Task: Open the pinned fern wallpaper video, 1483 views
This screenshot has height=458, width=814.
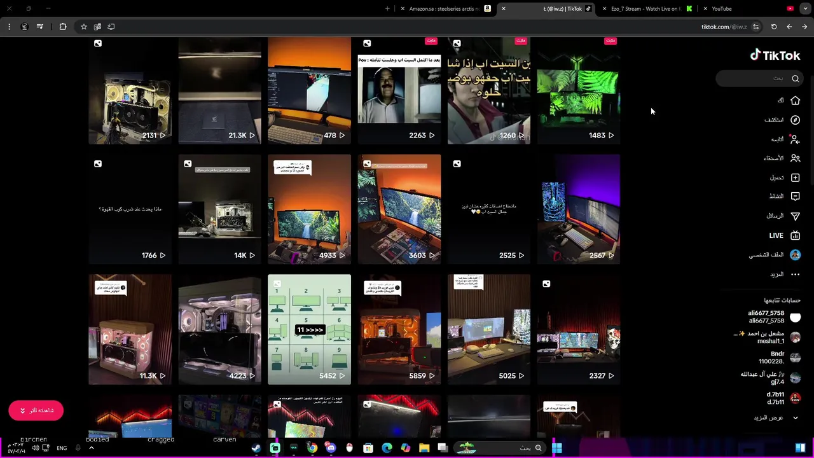Action: click(578, 90)
